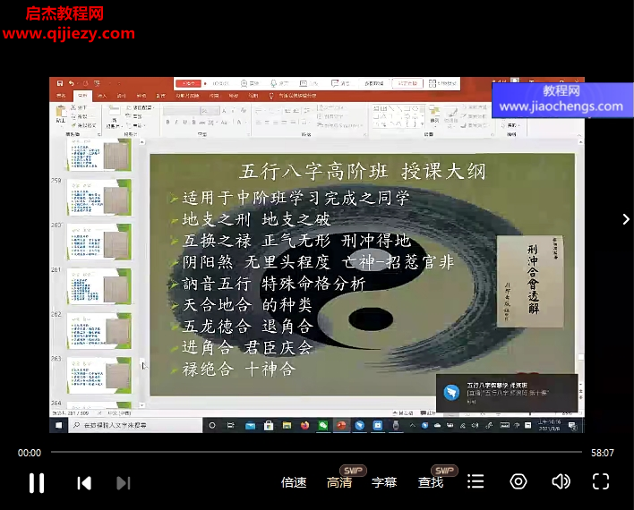634x510 pixels.
Task: Pause the video playback
Action: pos(37,483)
